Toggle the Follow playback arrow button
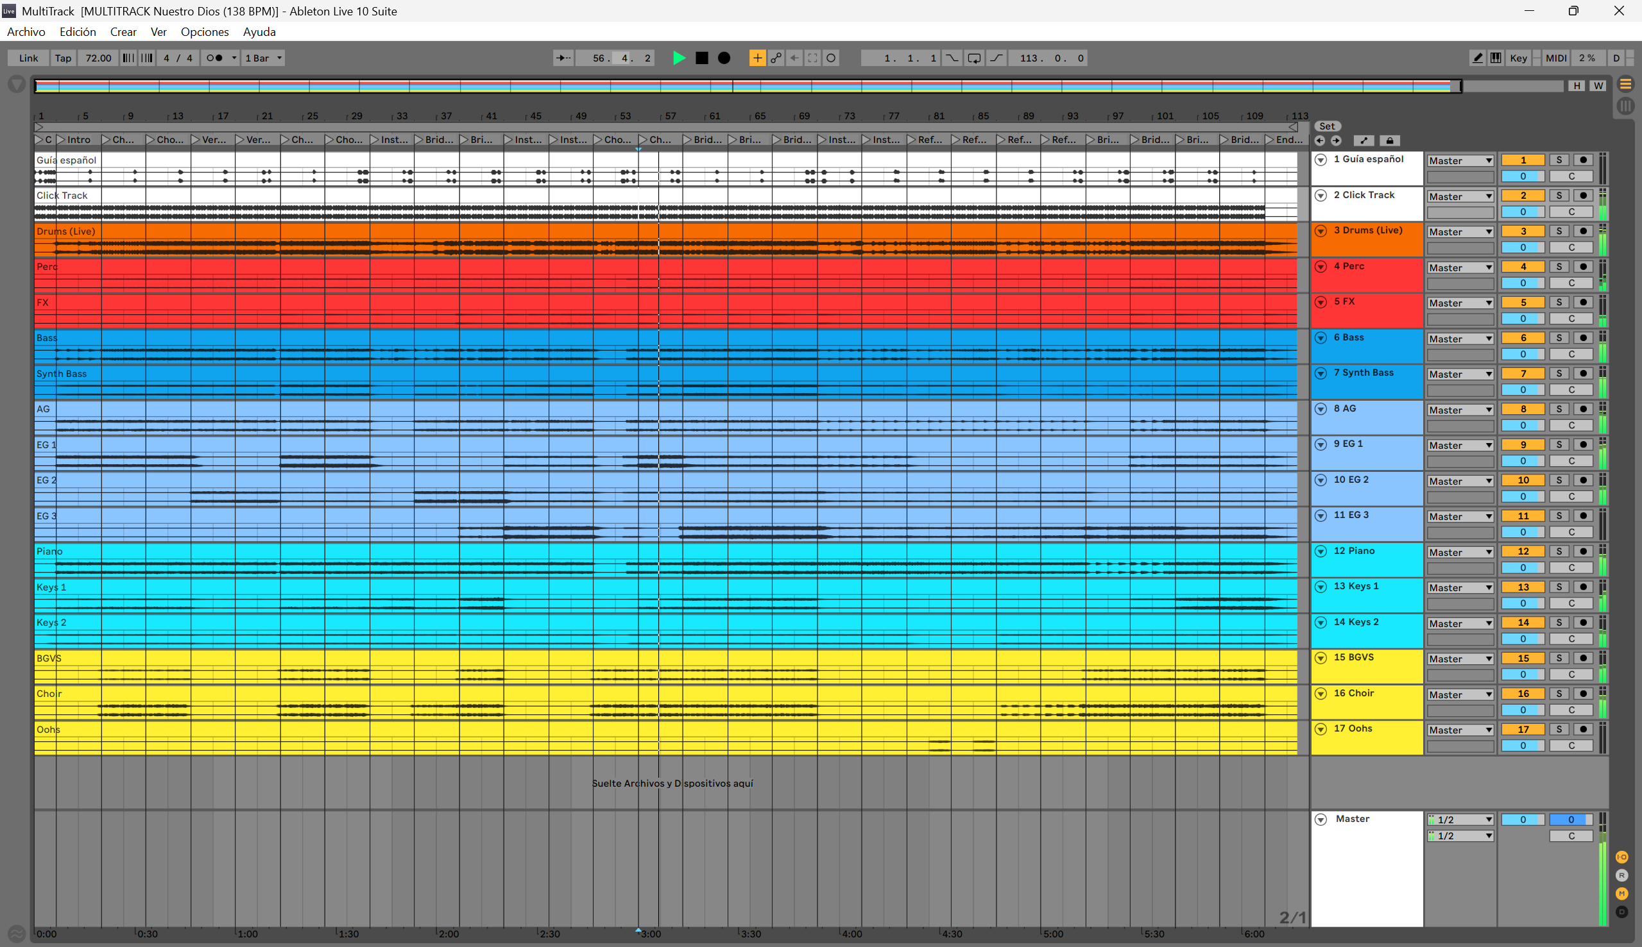1642x947 pixels. [x=563, y=58]
